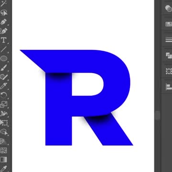Image resolution: width=172 pixels, height=172 pixels.
Task: Select the Width warp tool
Action: (3, 113)
